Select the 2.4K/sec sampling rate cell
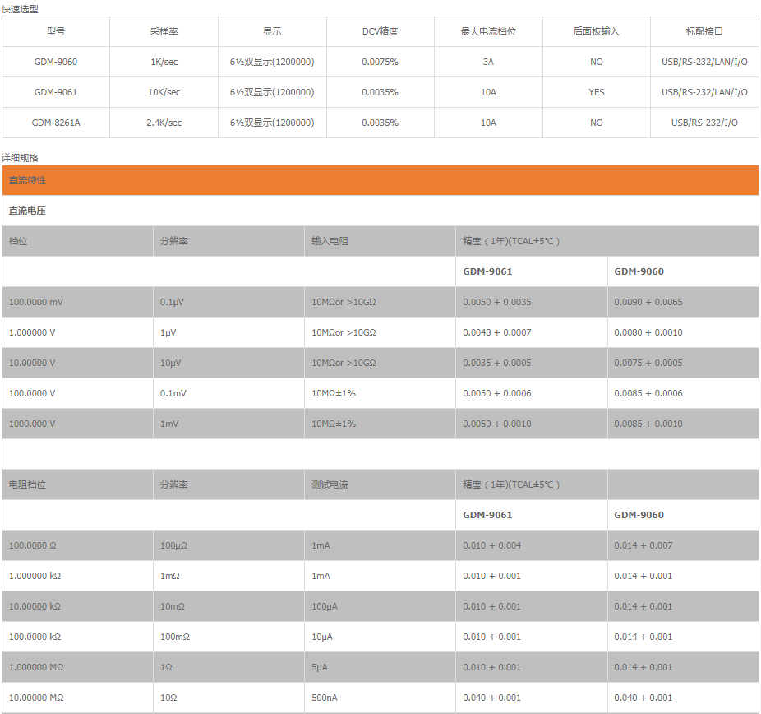The image size is (761, 714). 164,123
